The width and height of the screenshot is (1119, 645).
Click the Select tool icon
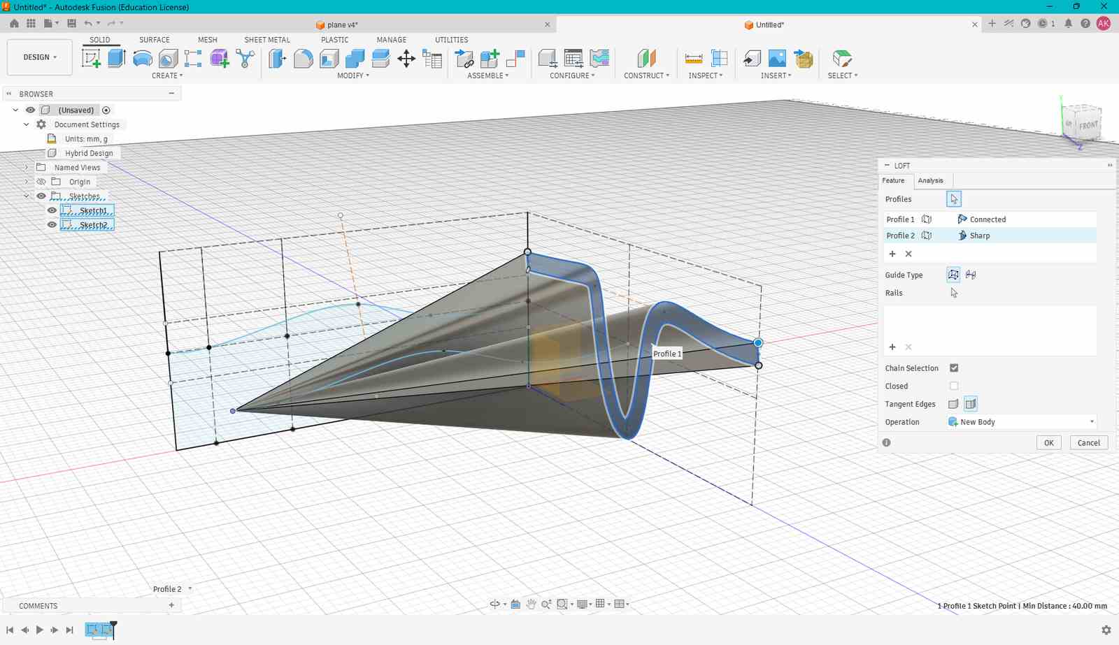pos(842,59)
